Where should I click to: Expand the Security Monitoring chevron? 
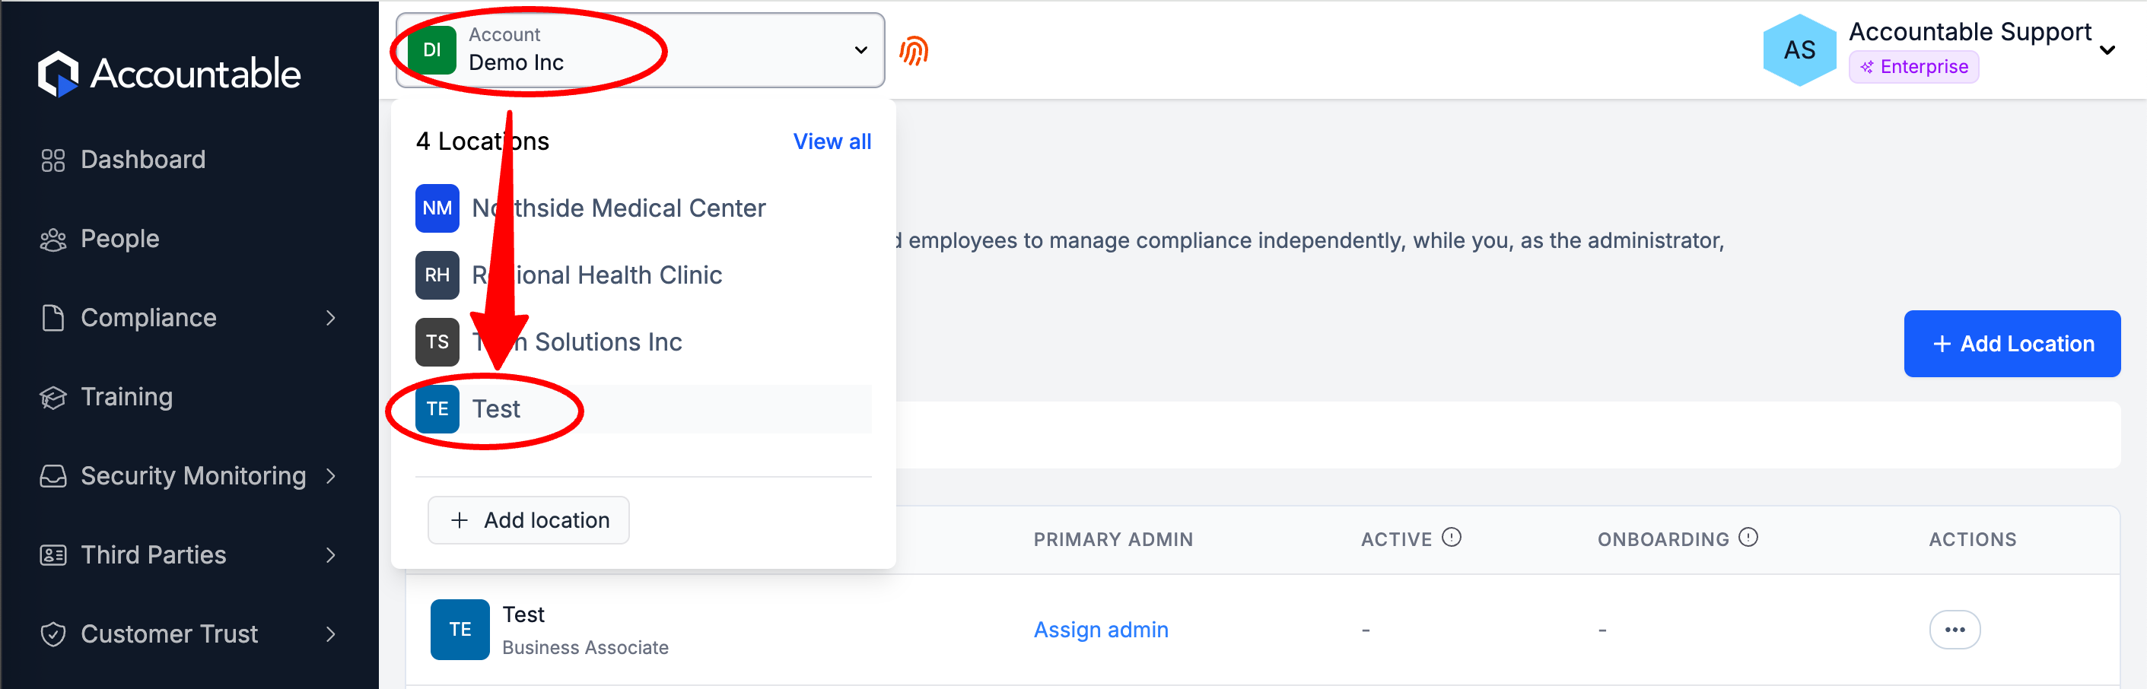331,476
